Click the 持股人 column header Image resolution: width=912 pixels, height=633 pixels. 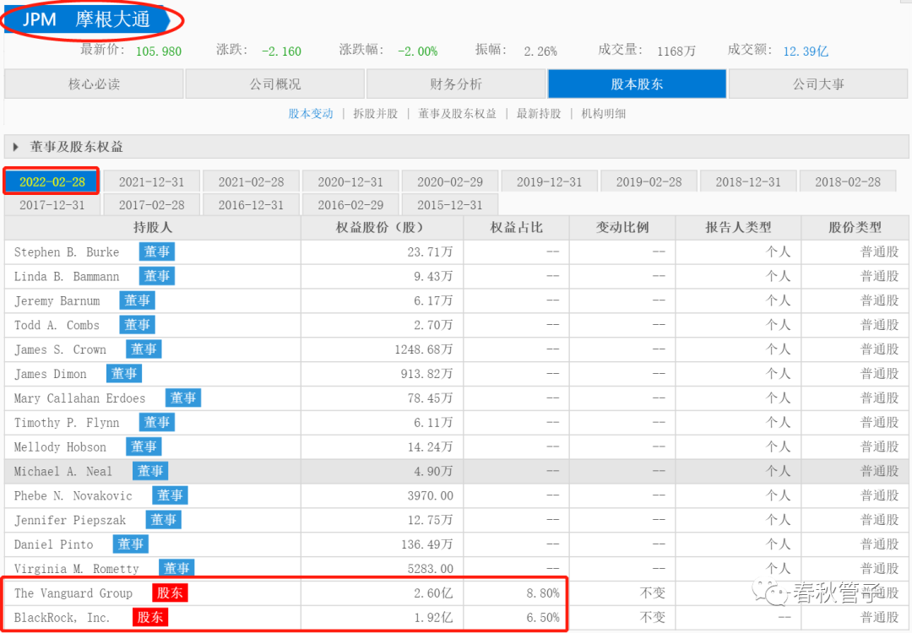tap(152, 227)
